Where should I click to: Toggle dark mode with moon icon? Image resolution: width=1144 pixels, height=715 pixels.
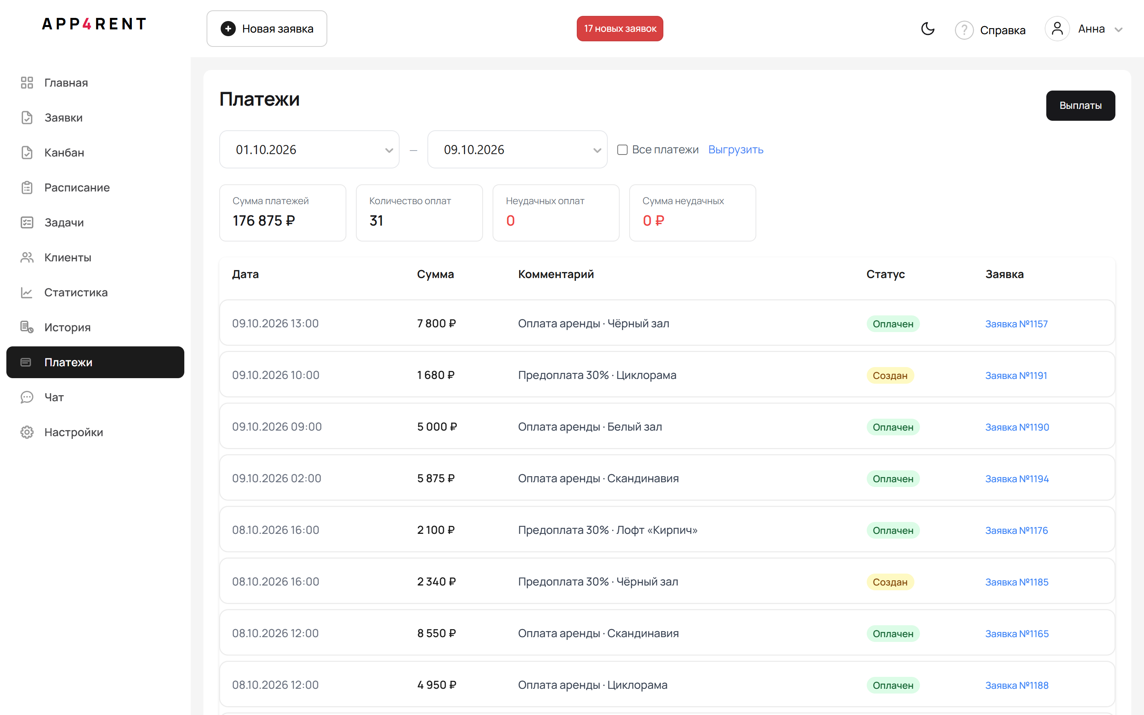tap(928, 29)
